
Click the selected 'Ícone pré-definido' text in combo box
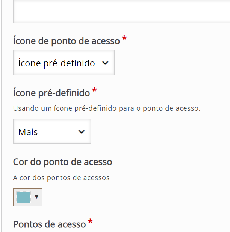click(56, 63)
